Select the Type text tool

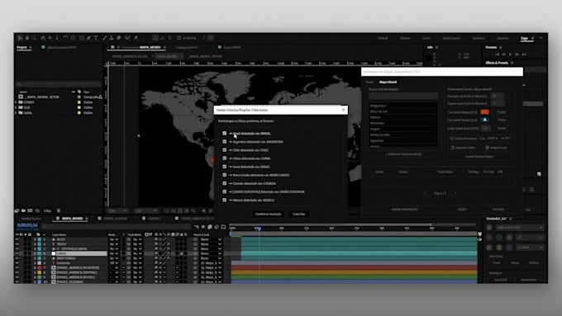(96, 38)
